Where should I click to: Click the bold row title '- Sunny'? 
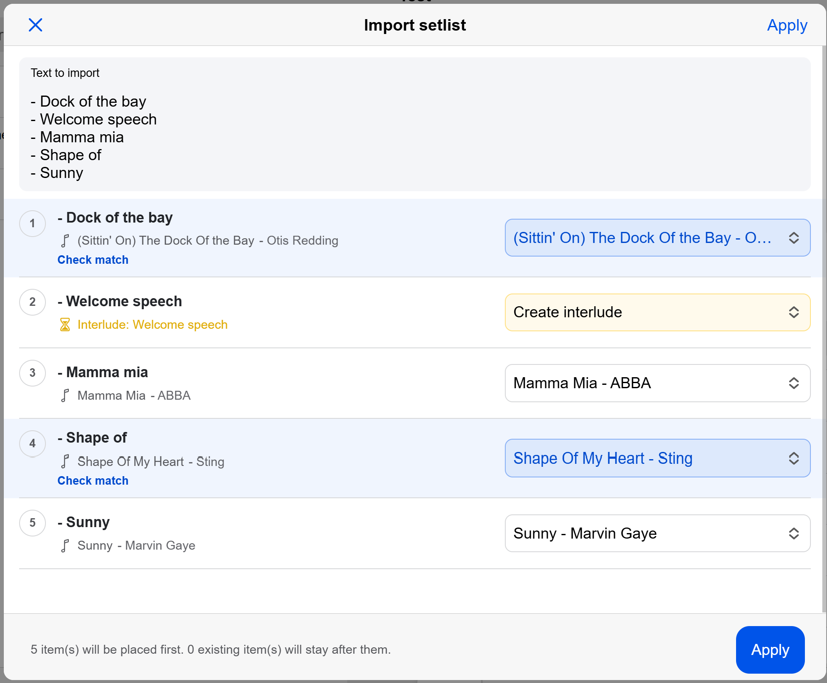click(x=84, y=522)
